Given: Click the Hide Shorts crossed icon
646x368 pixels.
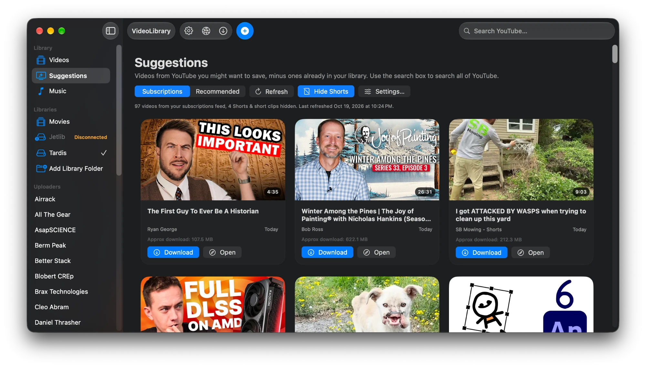Looking at the screenshot, I should pos(307,91).
